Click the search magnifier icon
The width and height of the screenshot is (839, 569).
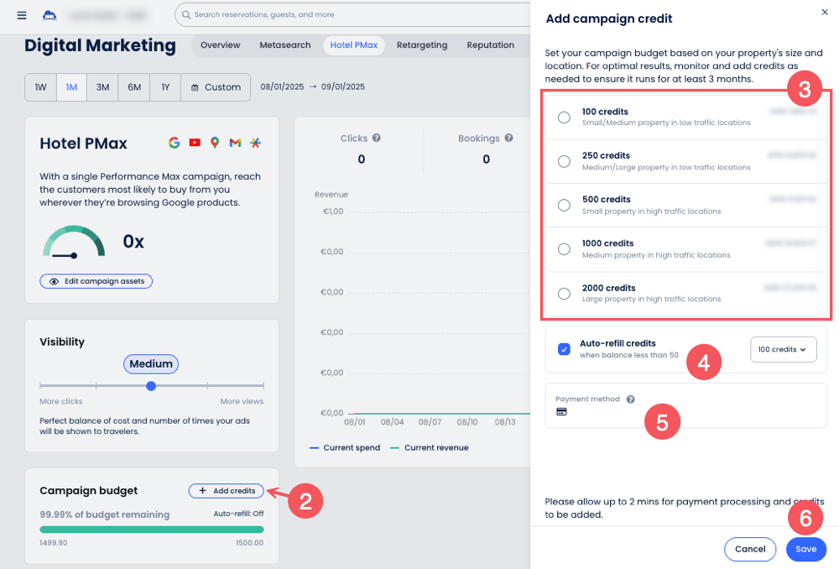(186, 14)
